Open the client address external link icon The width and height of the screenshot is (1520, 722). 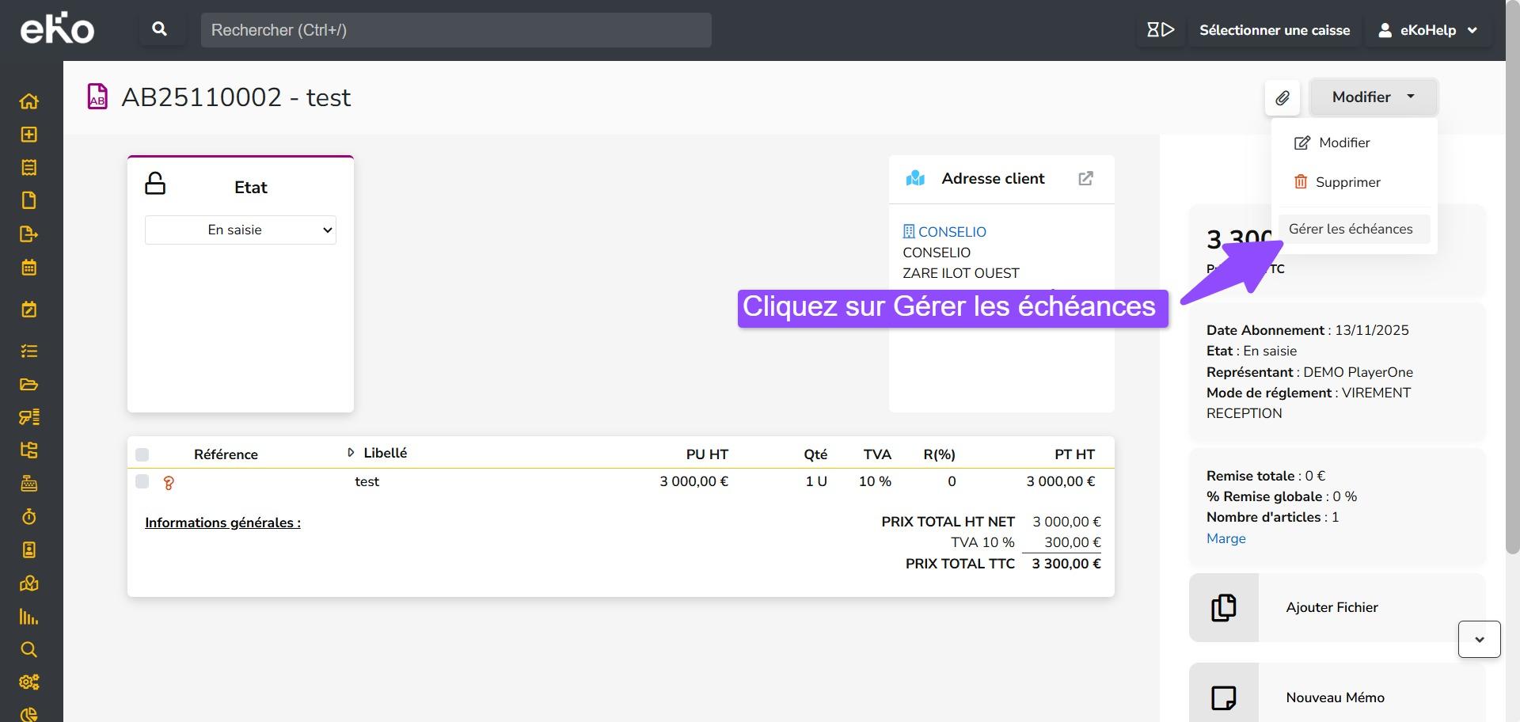point(1085,179)
